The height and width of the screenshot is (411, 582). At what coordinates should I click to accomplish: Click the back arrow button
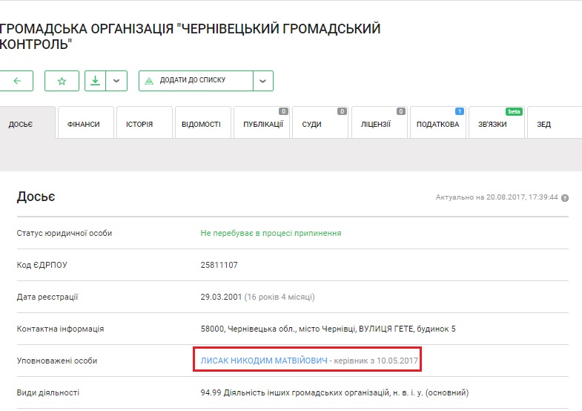coord(16,81)
